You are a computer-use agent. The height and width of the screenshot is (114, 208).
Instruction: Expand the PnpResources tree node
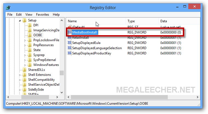[25, 45]
